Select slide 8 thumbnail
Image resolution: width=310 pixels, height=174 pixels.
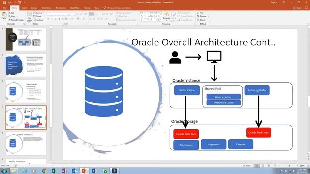(x=26, y=144)
